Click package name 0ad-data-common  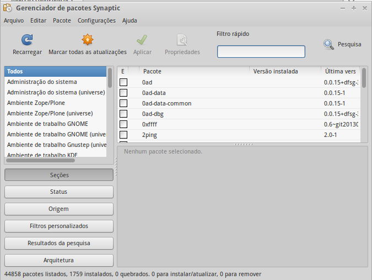click(166, 103)
